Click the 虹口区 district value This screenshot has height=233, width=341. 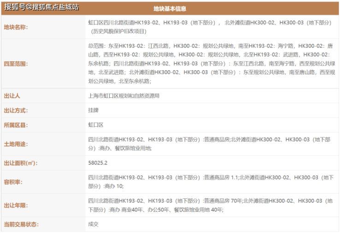pos(96,125)
